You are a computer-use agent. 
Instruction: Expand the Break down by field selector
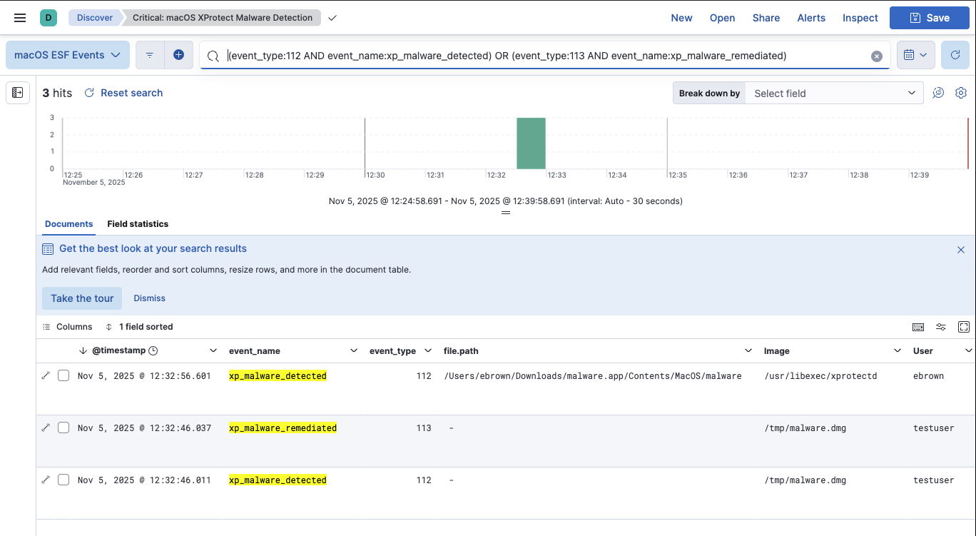pyautogui.click(x=833, y=93)
